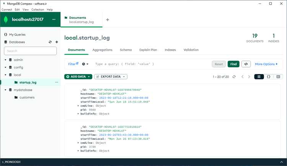The height and width of the screenshot is (166, 287).
Task: Open the recent queries history dropdown
Action: (x=85, y=64)
